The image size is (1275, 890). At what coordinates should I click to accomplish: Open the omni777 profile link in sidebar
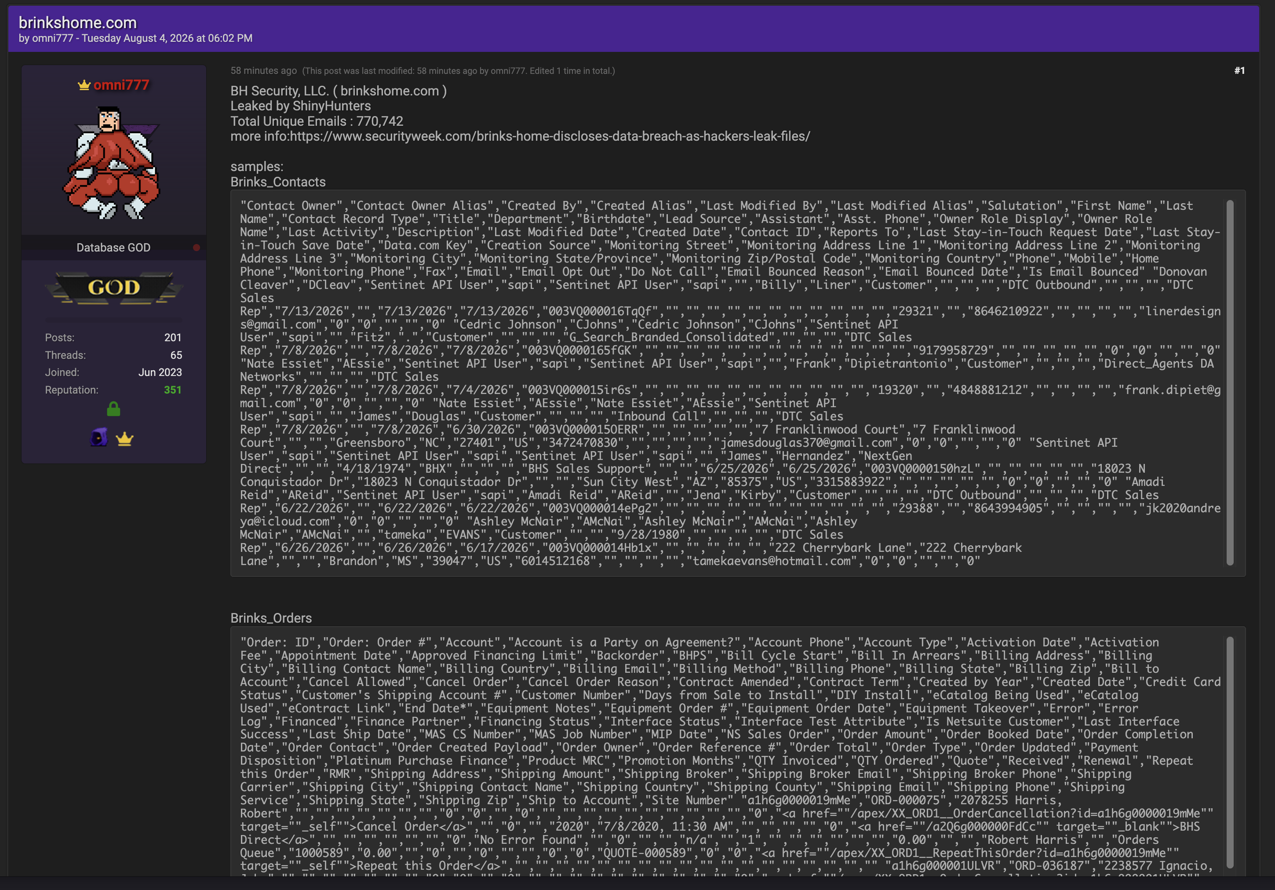pos(121,85)
